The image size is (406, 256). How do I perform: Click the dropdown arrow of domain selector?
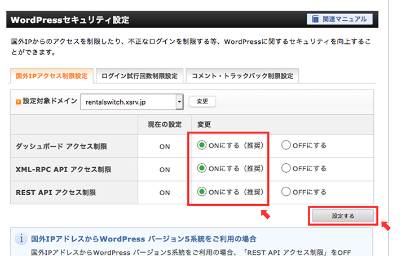click(x=179, y=102)
